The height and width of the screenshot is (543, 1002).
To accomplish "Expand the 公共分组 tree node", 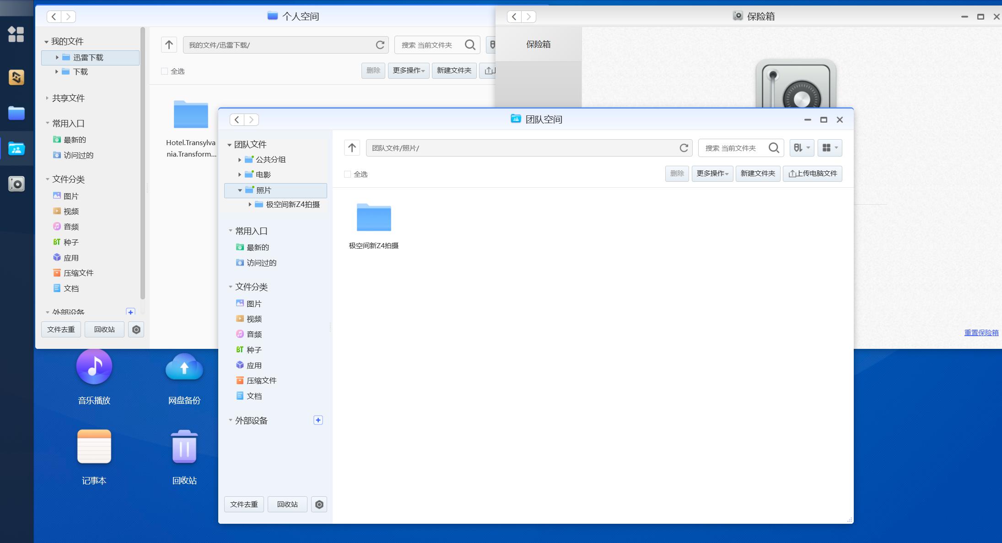I will pos(239,160).
